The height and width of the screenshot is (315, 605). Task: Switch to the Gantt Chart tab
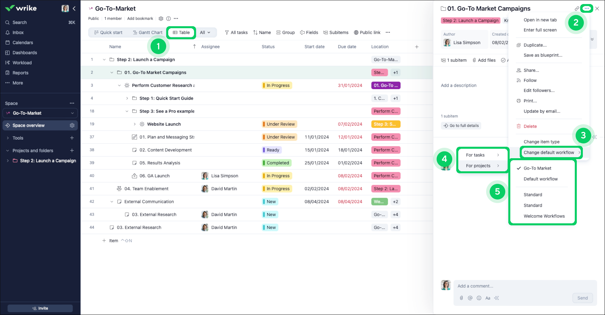point(148,33)
